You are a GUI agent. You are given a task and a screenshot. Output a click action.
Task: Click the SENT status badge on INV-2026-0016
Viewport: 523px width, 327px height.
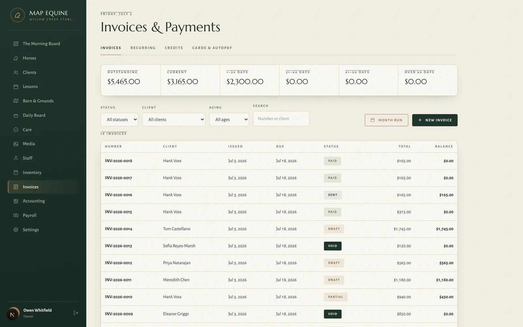333,195
